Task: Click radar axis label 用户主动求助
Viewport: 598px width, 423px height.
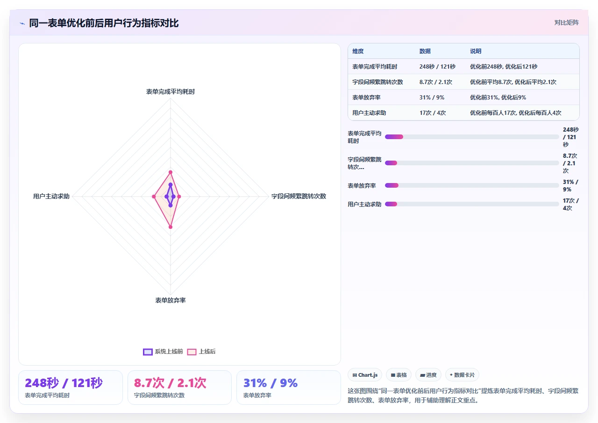Action: [x=51, y=197]
